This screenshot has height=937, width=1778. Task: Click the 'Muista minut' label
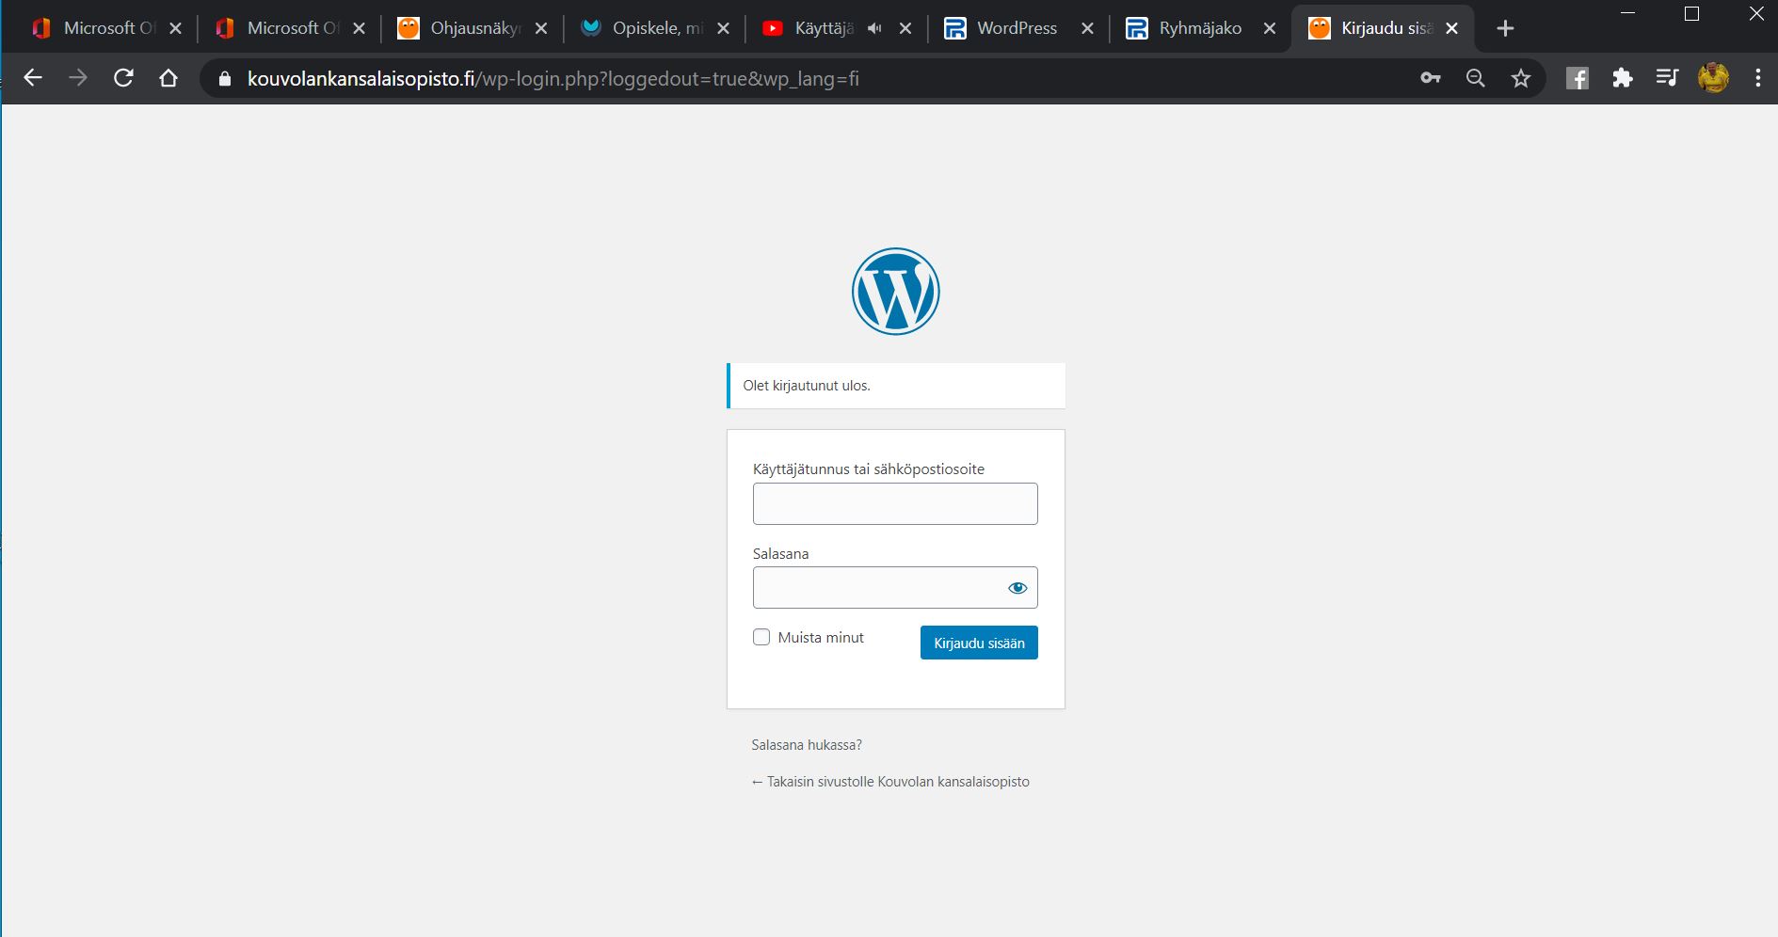[x=821, y=638]
